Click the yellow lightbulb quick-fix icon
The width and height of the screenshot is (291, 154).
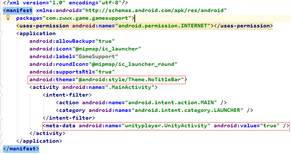8,18
